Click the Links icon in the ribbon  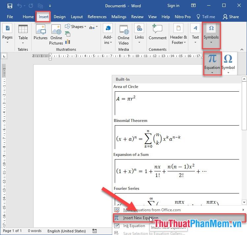coord(139,33)
